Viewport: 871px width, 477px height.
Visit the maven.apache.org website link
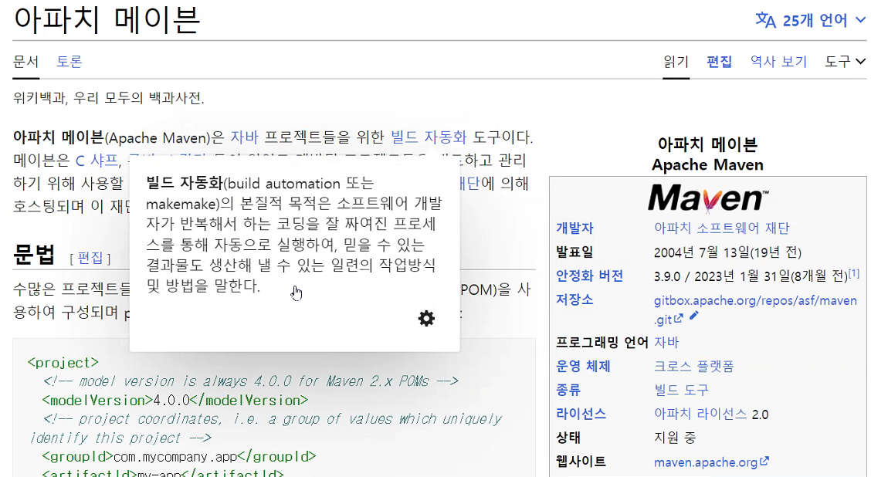tap(711, 462)
